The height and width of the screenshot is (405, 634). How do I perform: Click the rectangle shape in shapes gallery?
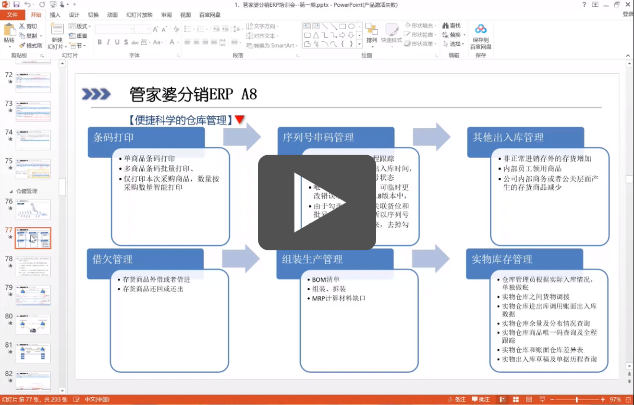[342, 26]
